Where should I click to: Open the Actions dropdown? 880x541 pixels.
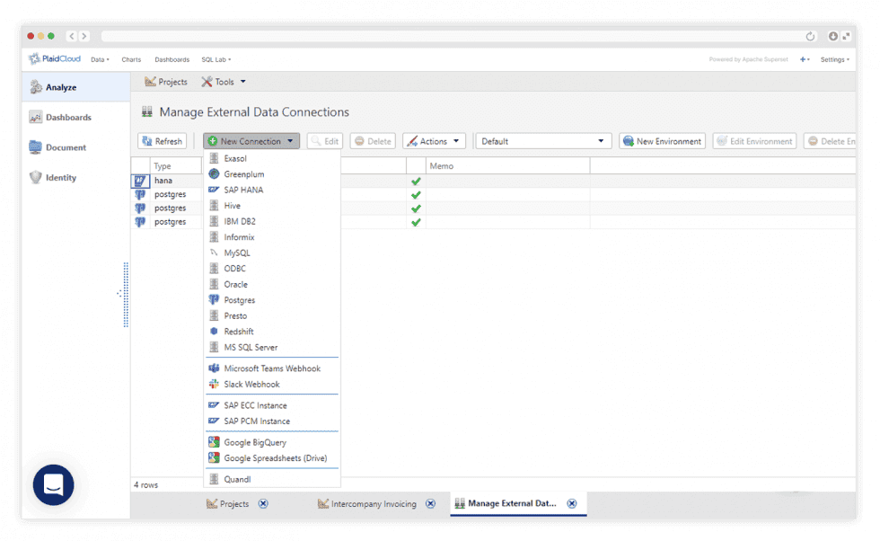click(x=434, y=141)
